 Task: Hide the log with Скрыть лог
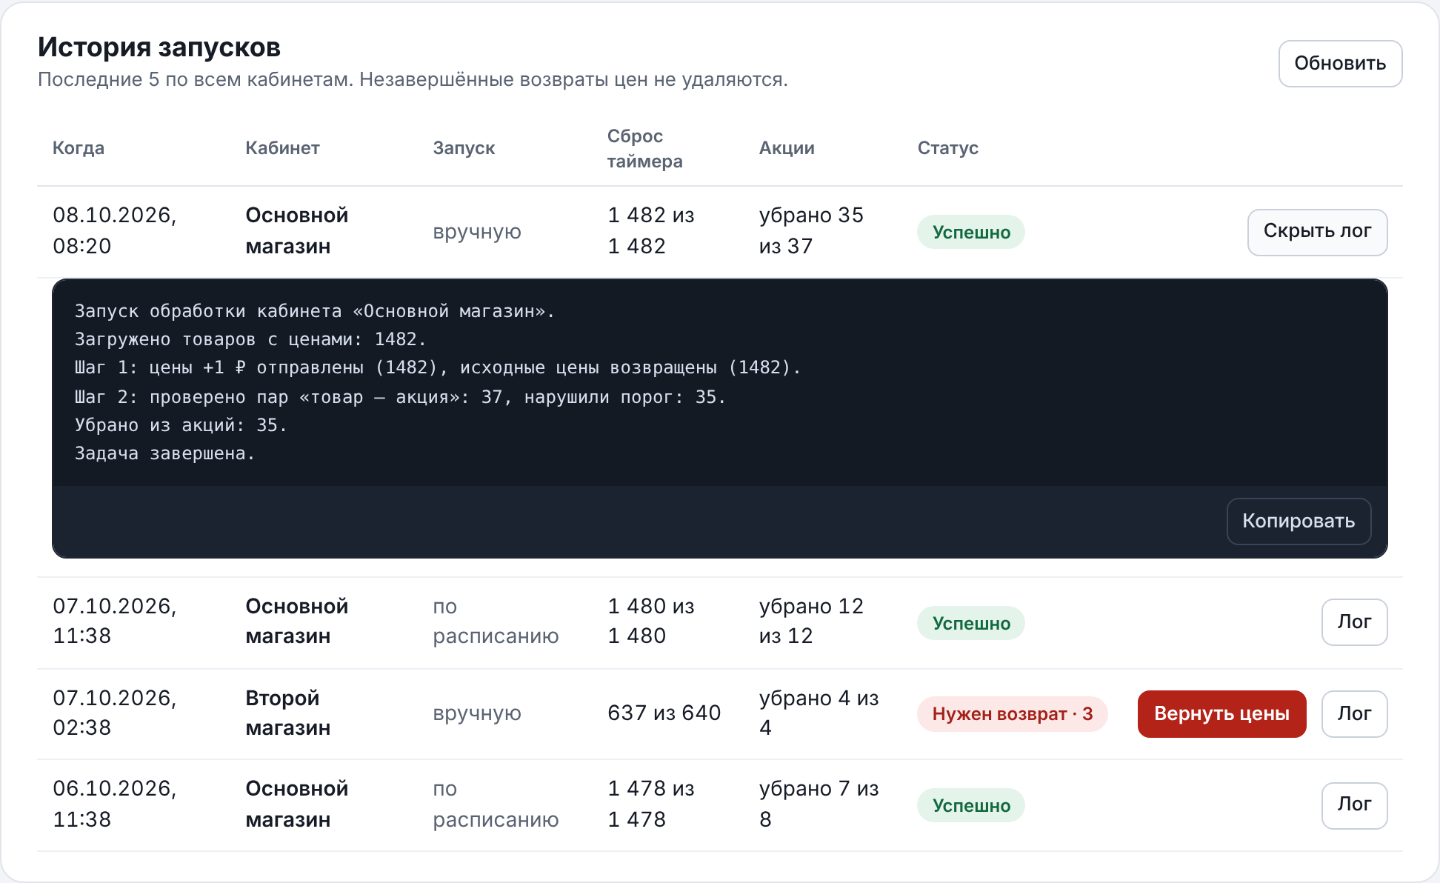click(1317, 232)
